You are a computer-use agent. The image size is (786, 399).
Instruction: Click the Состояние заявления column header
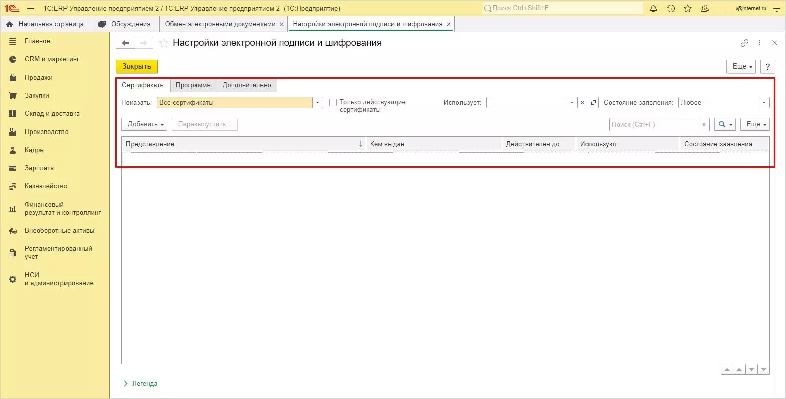pos(725,144)
